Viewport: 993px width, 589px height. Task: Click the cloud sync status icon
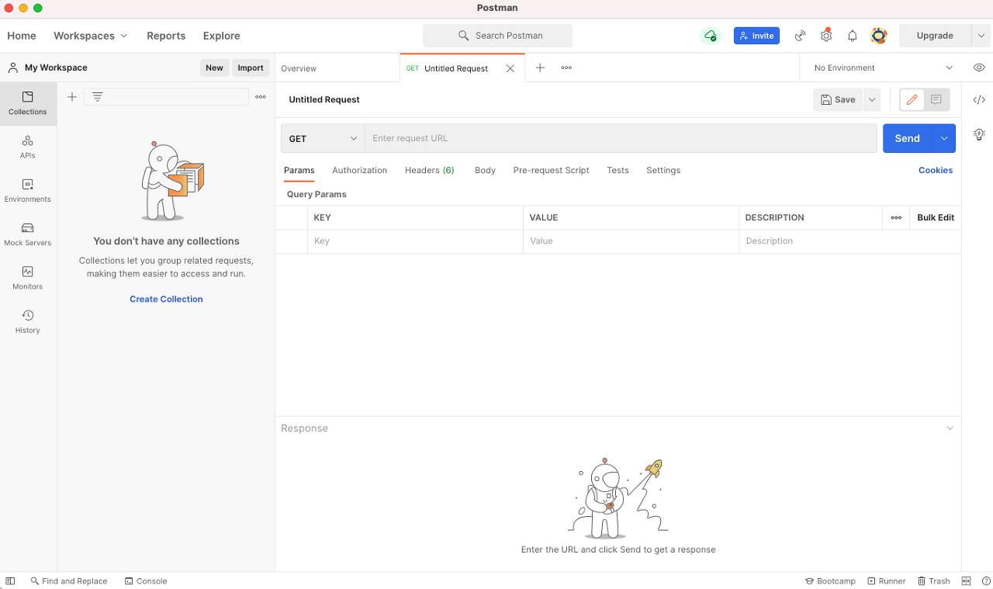pyautogui.click(x=710, y=36)
